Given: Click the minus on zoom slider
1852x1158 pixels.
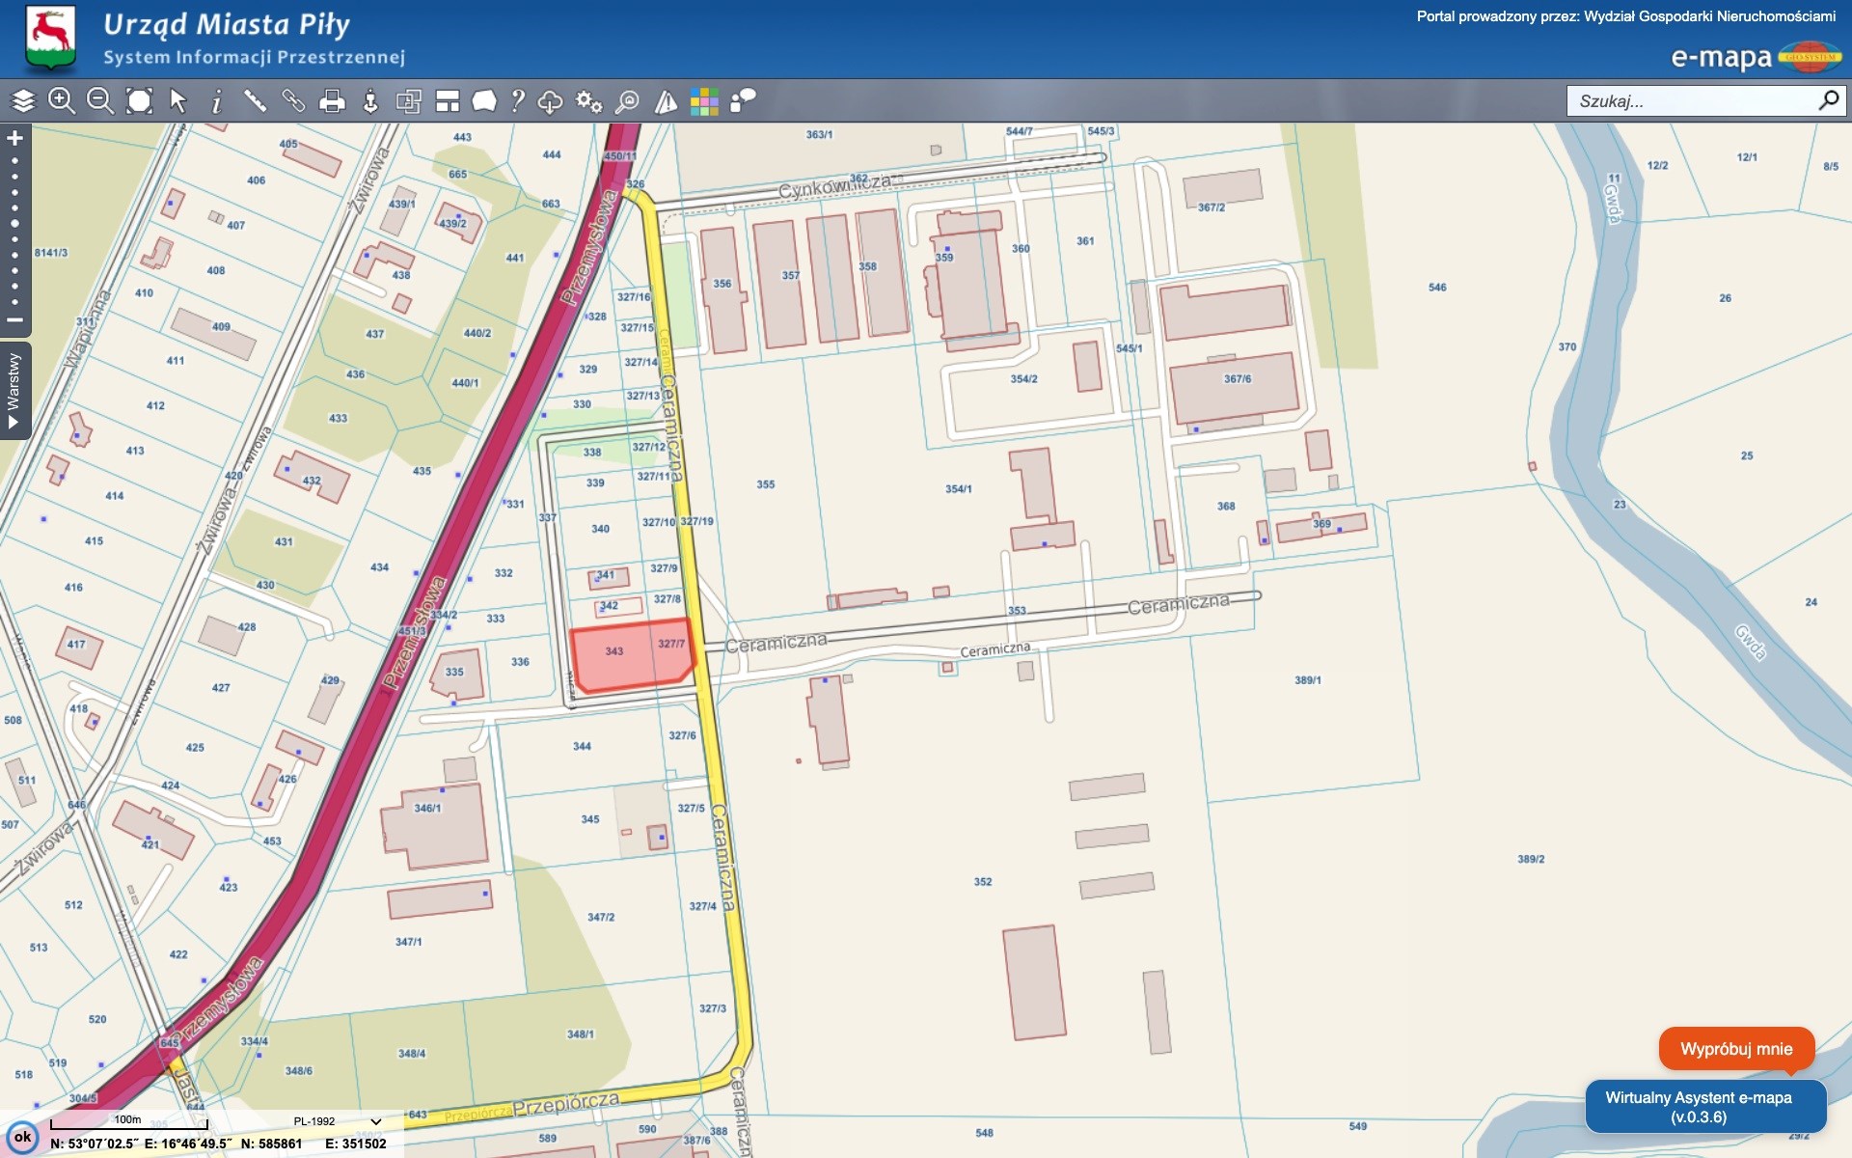Looking at the screenshot, I should 15,319.
